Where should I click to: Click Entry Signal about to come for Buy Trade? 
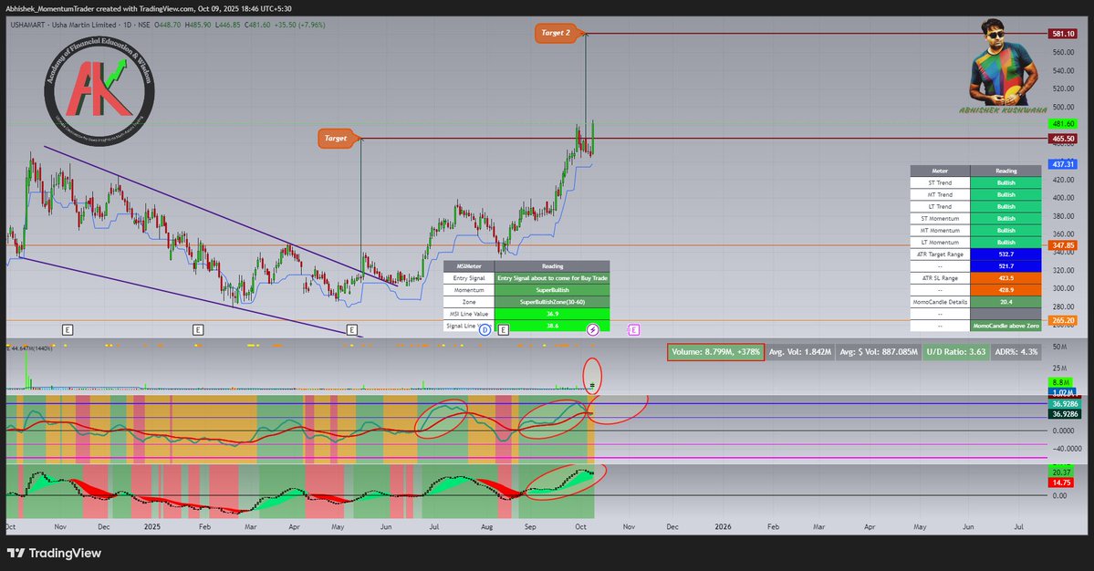click(552, 278)
